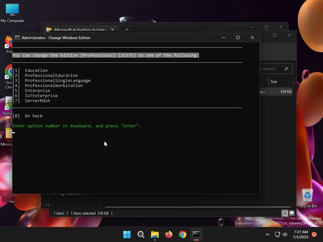Click the ProfessionalWorkstation option line
Image resolution: width=323 pixels, height=242 pixels.
[48, 86]
